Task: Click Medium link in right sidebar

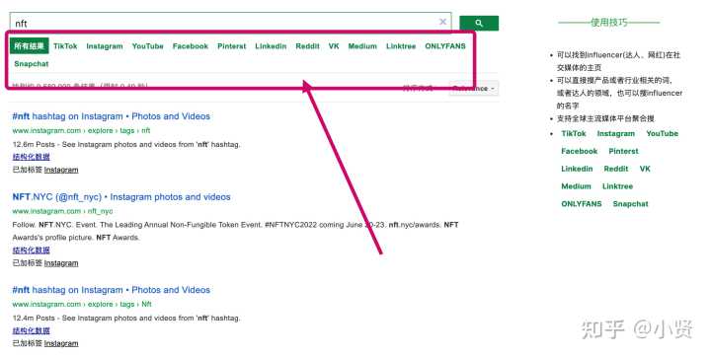Action: pyautogui.click(x=577, y=186)
